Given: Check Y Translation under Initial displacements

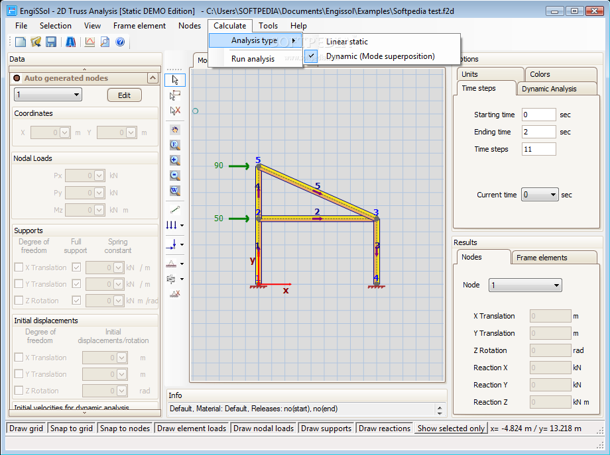Looking at the screenshot, I should point(19,374).
